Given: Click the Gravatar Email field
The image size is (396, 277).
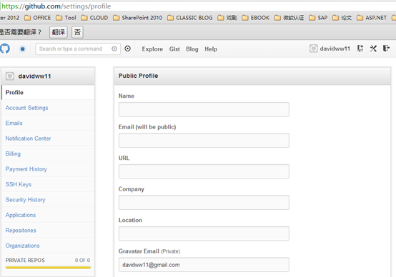Looking at the screenshot, I should click(204, 265).
